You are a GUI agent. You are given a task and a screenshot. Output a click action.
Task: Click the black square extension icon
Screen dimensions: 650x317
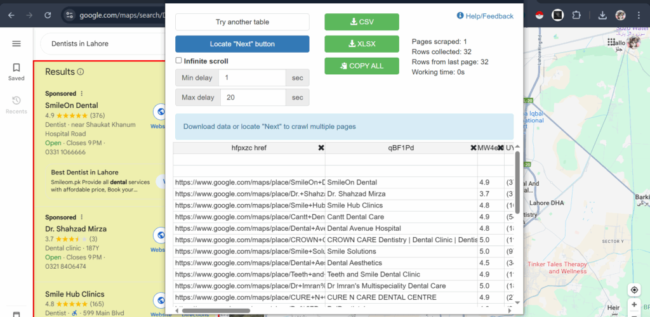pos(557,15)
